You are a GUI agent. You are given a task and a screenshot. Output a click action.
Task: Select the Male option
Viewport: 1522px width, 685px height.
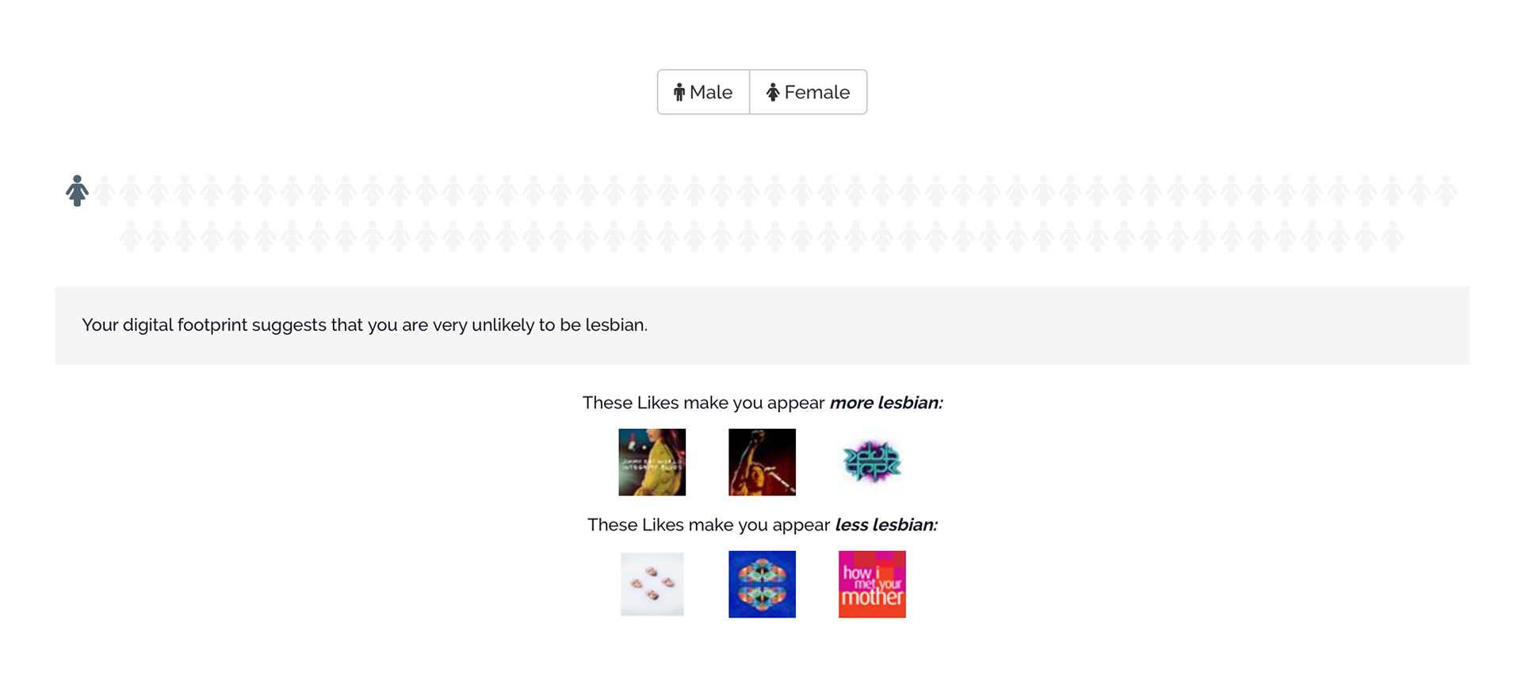coord(703,92)
